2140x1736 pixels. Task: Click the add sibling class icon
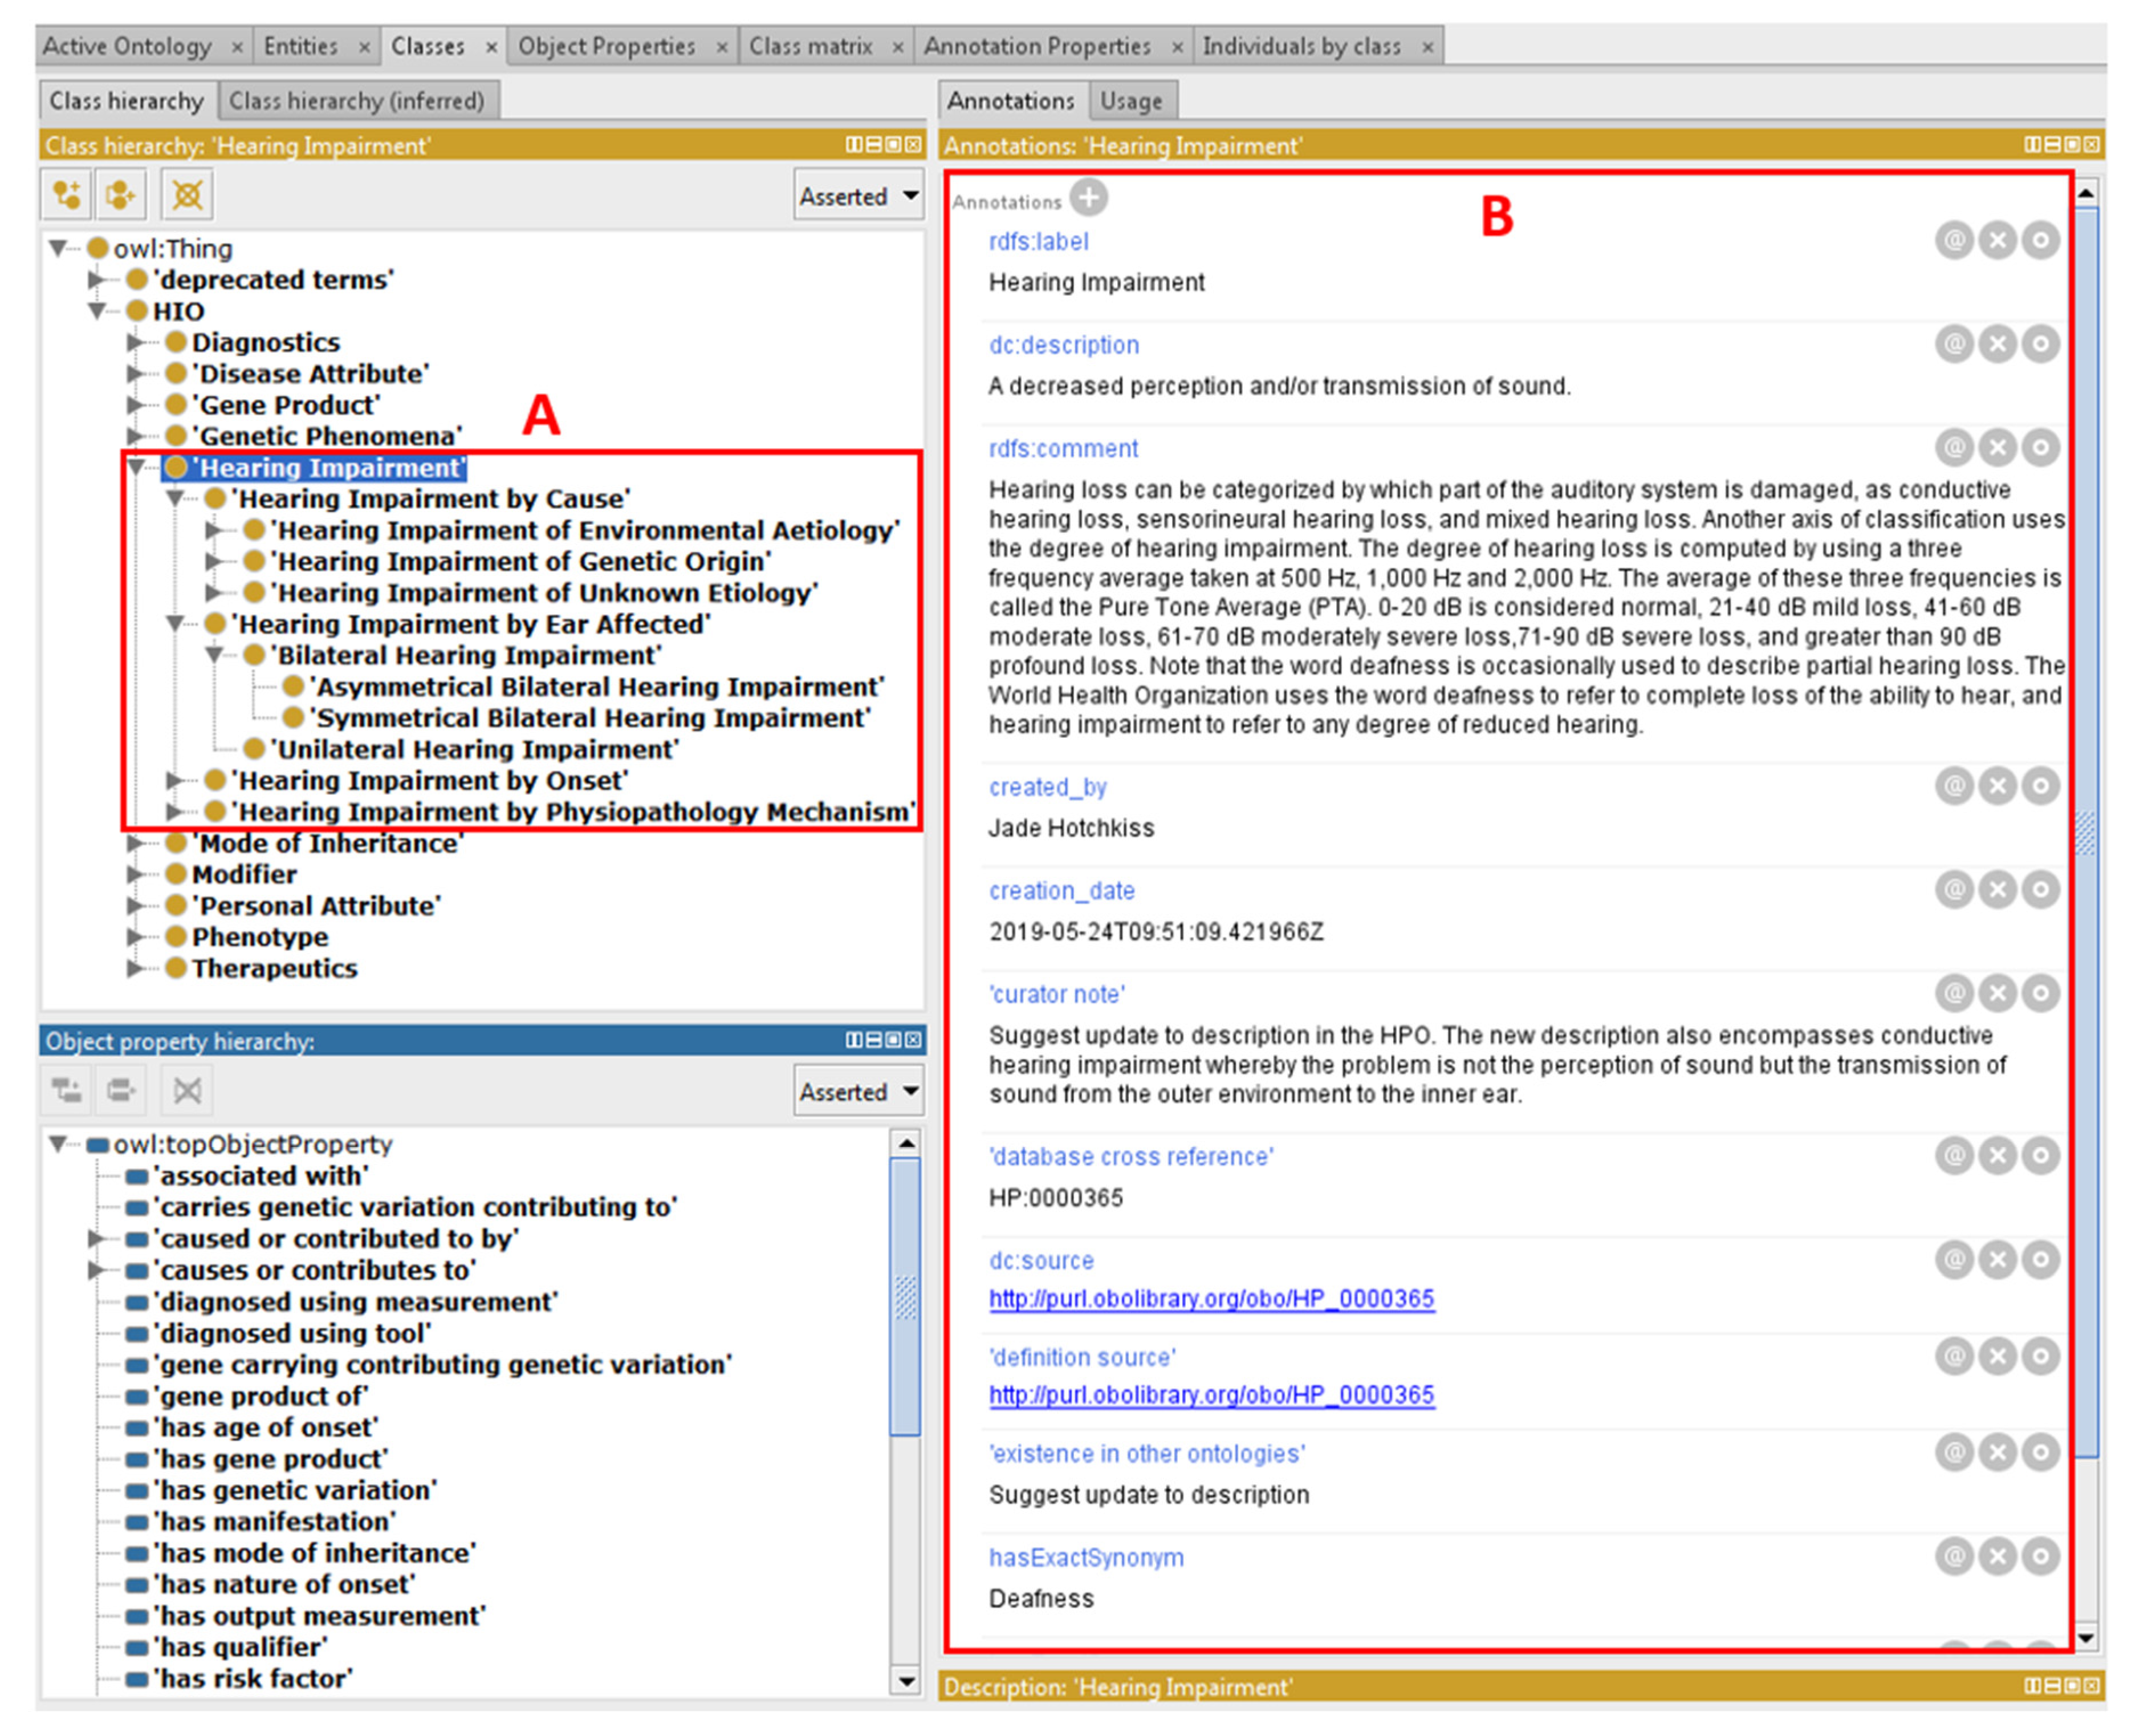point(121,194)
